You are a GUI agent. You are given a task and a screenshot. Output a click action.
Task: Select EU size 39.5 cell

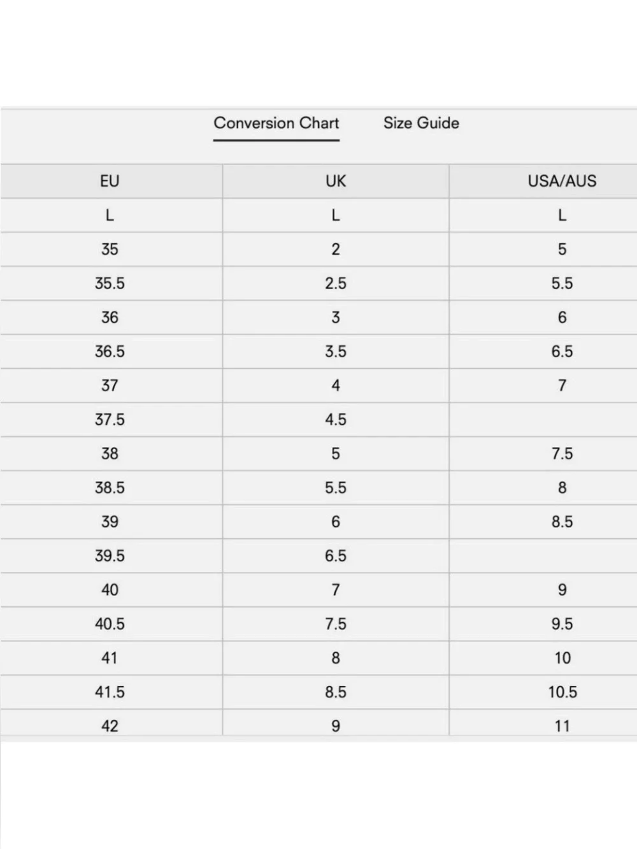coord(111,556)
